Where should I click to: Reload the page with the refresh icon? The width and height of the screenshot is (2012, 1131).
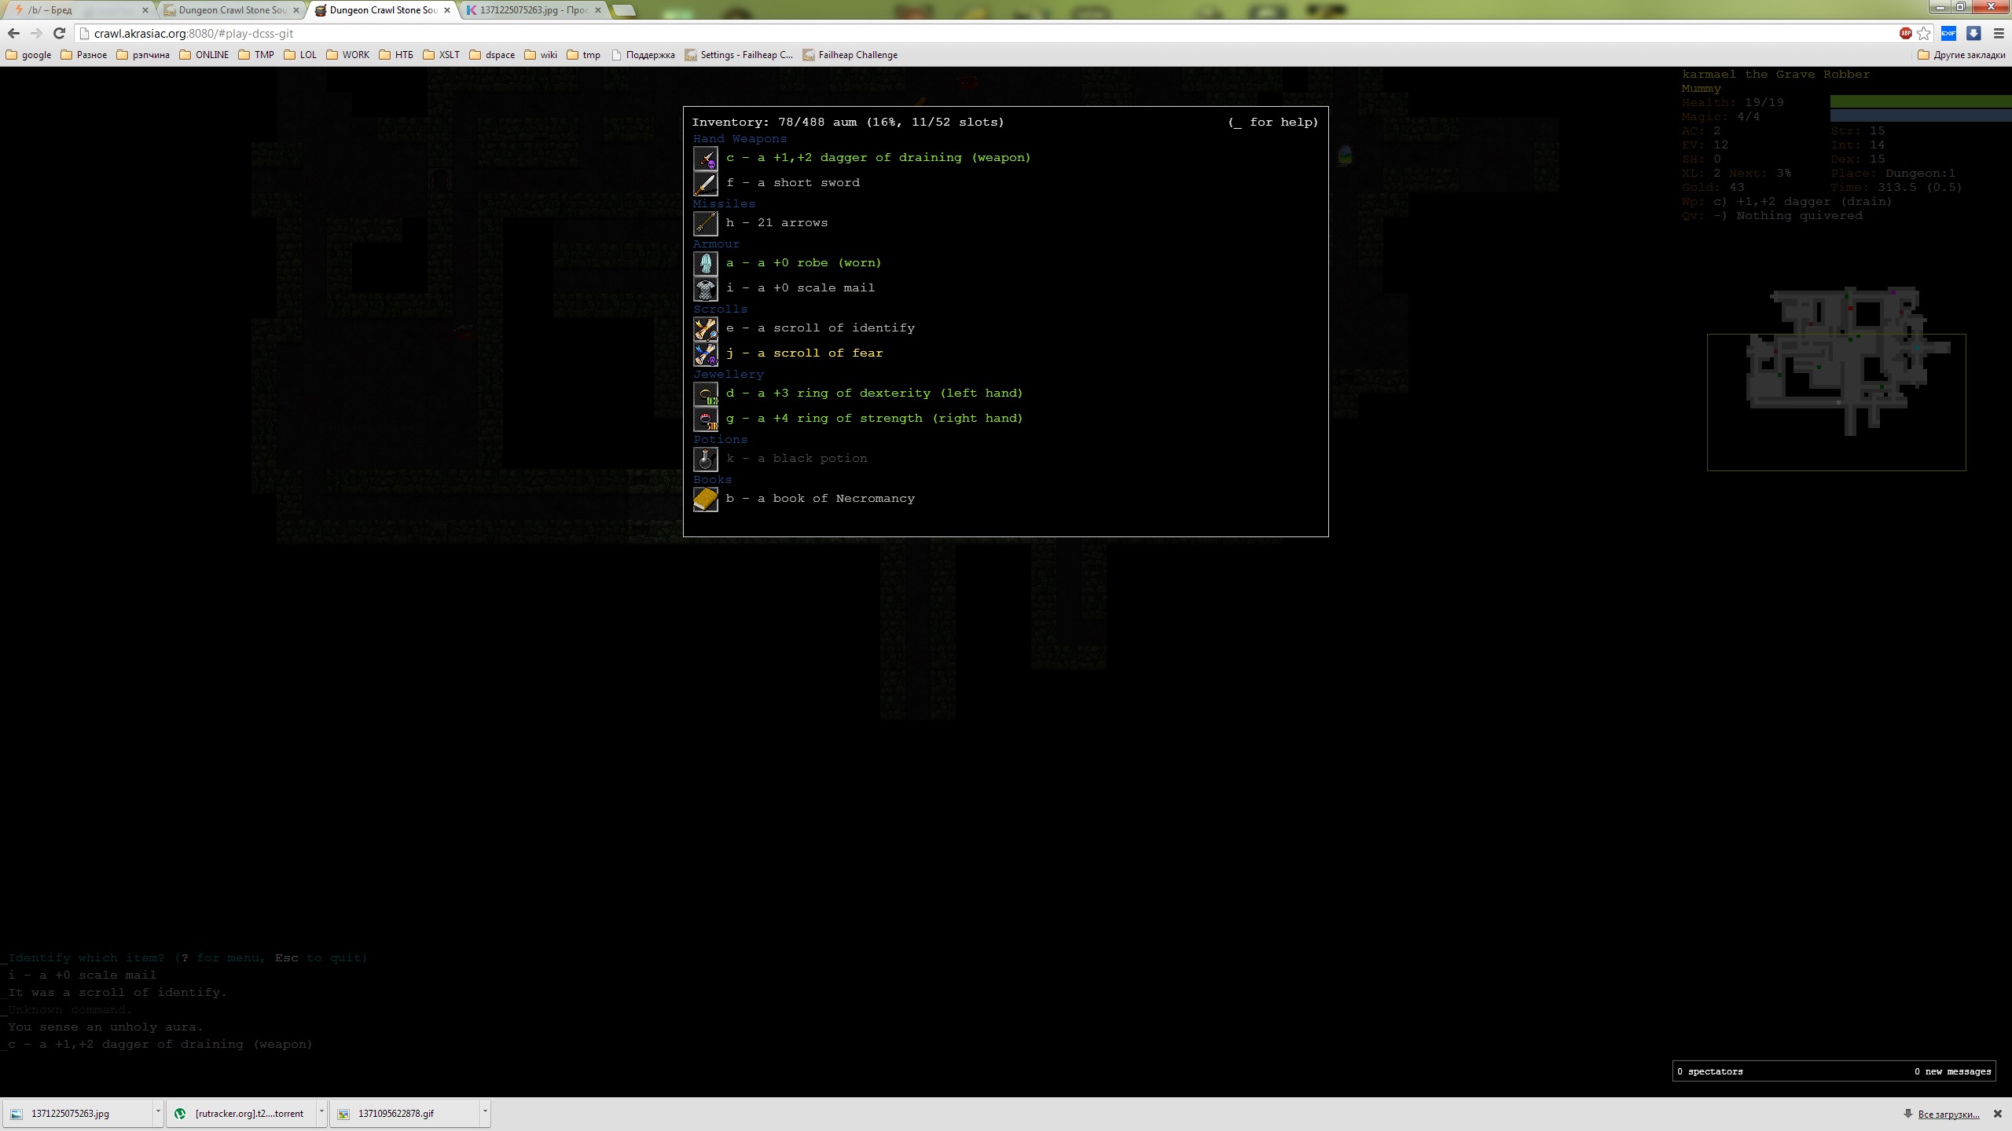[x=59, y=34]
